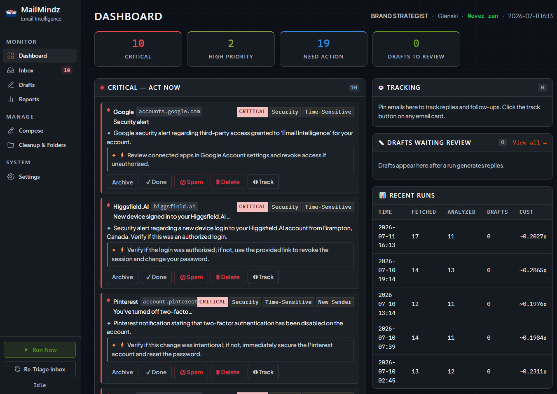
Task: Go to Drafts in the sidebar
Action: point(40,85)
